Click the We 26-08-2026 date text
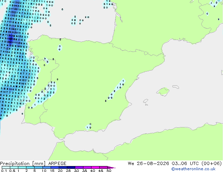223x172 pixels. [x=148, y=164]
